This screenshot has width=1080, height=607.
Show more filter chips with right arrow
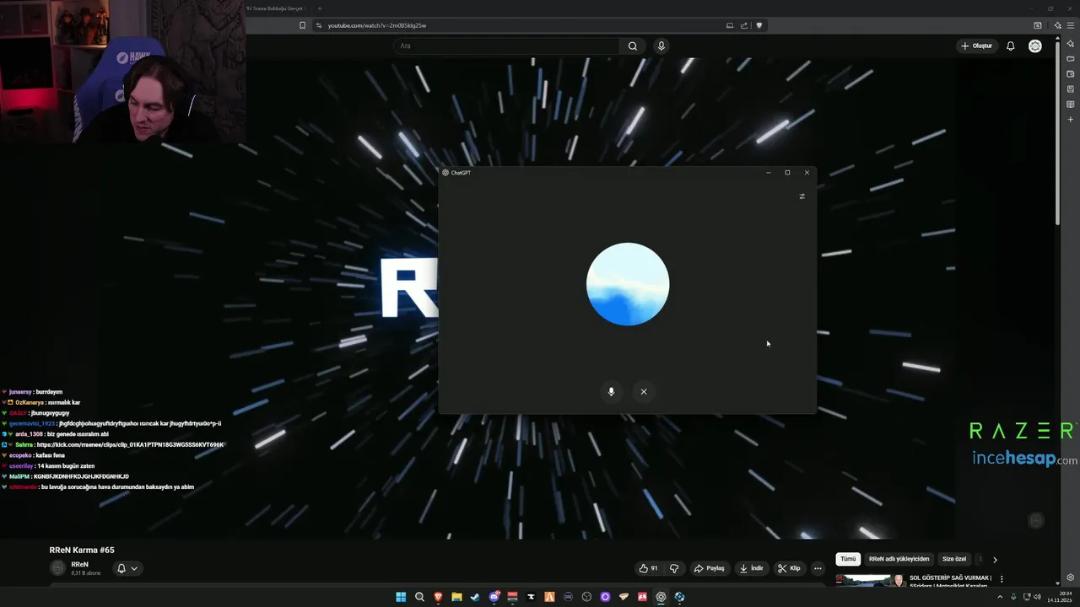[x=995, y=559]
